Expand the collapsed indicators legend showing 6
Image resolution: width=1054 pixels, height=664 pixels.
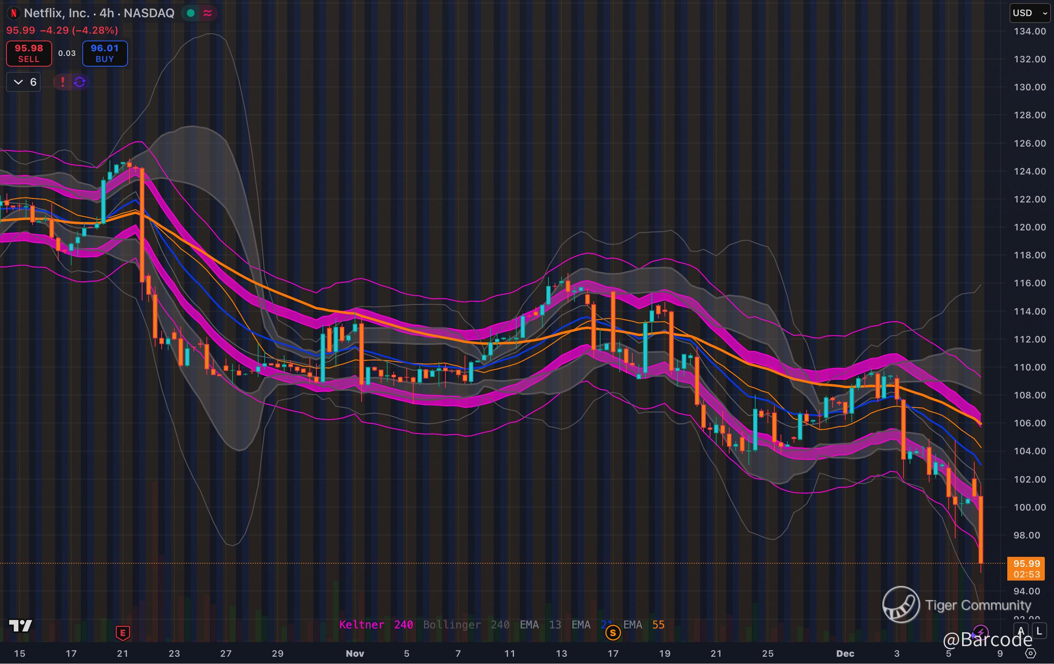(x=24, y=82)
